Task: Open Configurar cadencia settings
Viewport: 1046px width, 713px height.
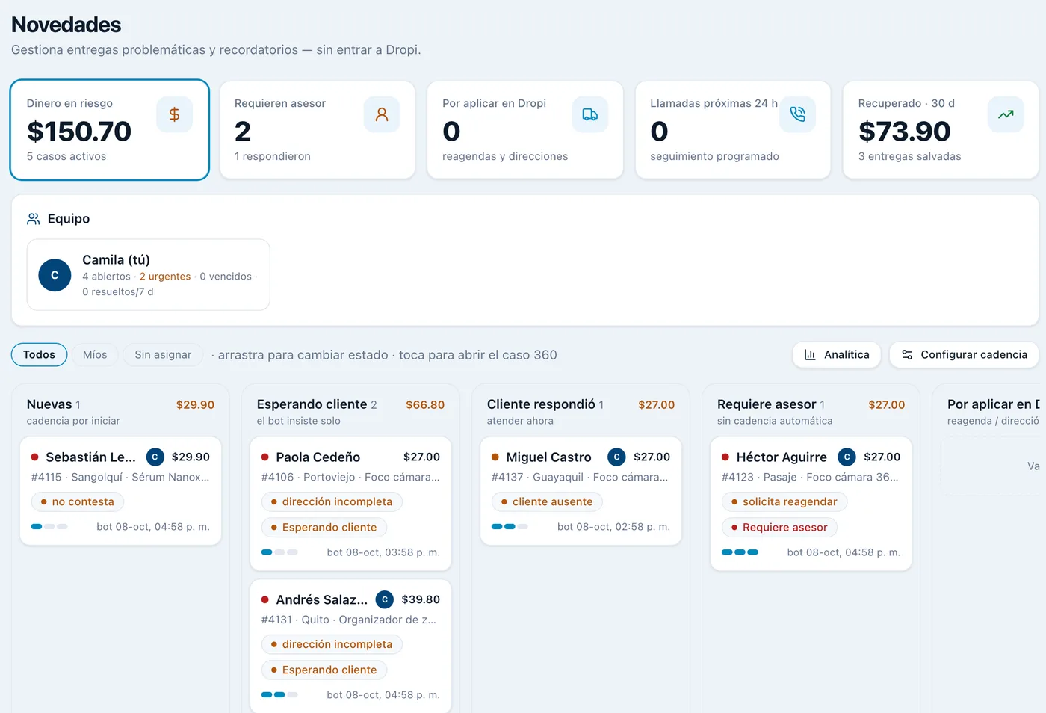Action: [964, 354]
